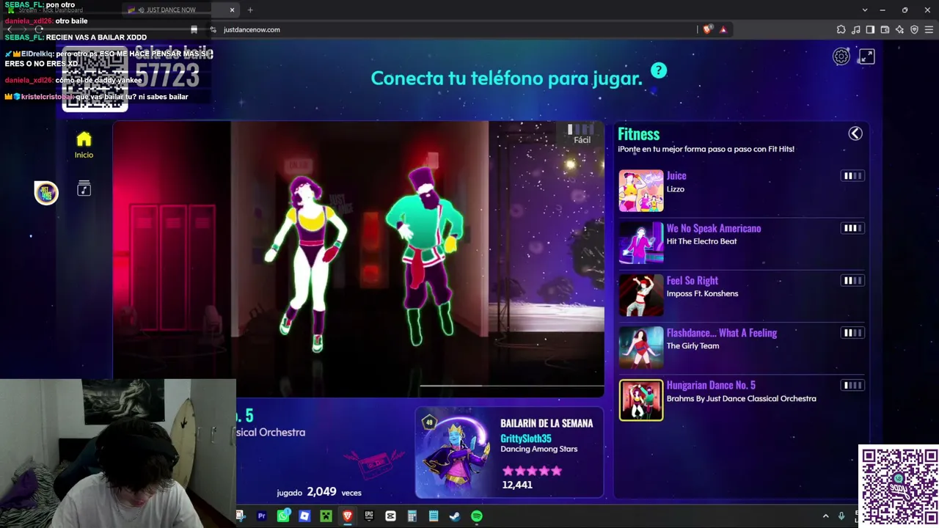Select the Feel So Right song title
This screenshot has height=528, width=939.
coord(693,280)
